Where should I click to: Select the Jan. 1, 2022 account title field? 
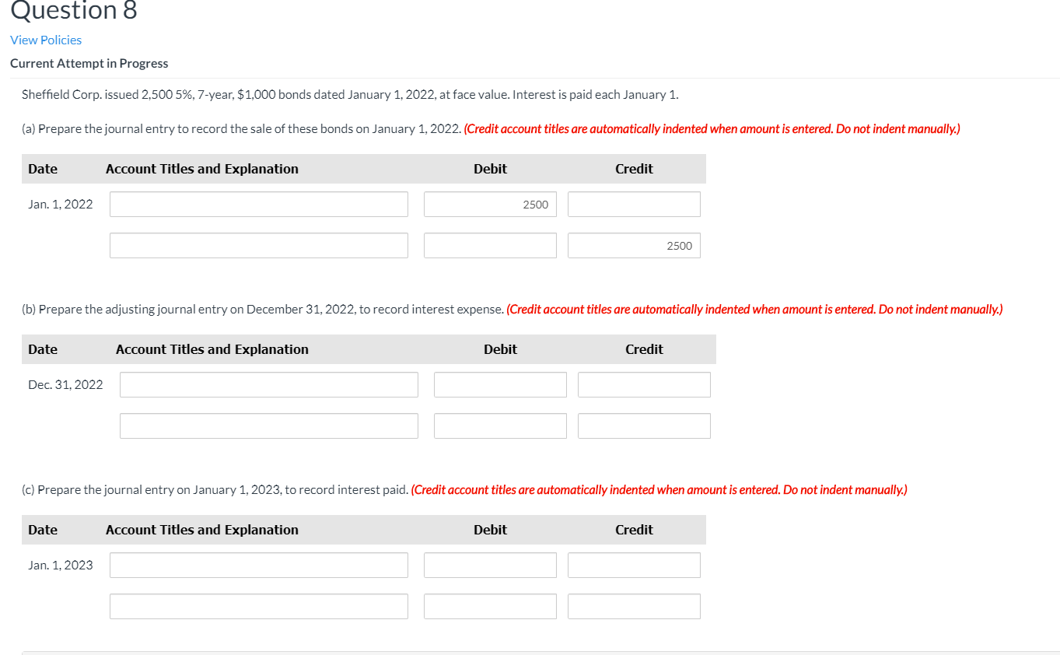point(258,204)
